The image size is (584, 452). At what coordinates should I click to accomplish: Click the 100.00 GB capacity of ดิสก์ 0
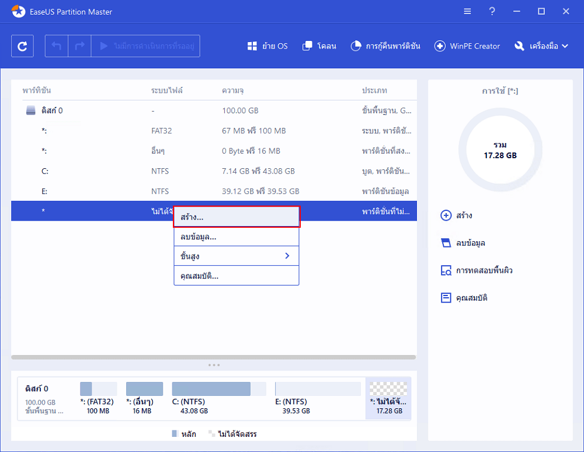(240, 110)
